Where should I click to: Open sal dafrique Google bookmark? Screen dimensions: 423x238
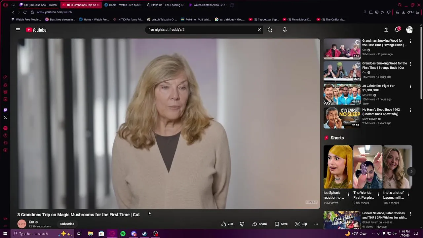click(230, 20)
